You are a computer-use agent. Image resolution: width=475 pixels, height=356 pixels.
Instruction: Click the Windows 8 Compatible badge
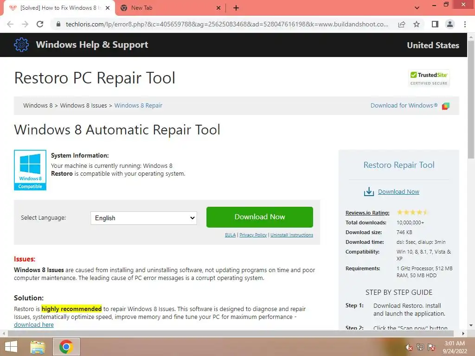30,170
